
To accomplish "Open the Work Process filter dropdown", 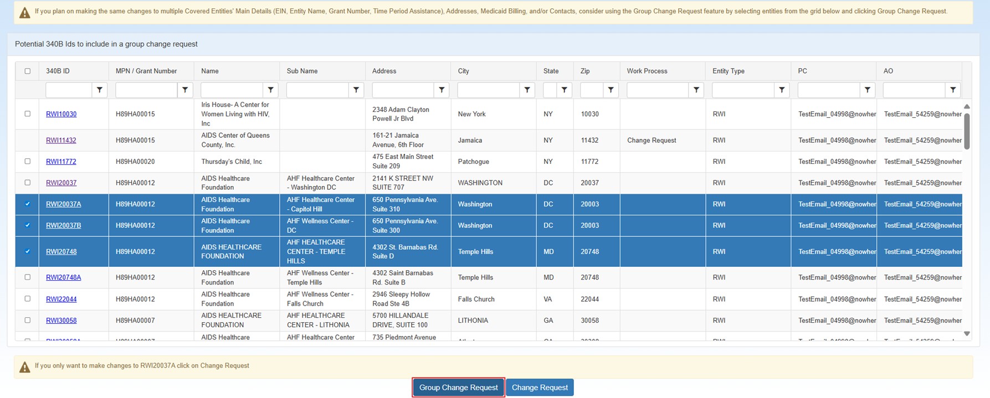I will point(696,90).
